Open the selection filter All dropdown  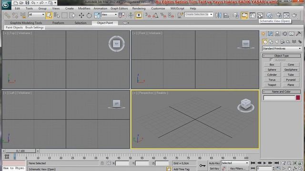click(37, 15)
